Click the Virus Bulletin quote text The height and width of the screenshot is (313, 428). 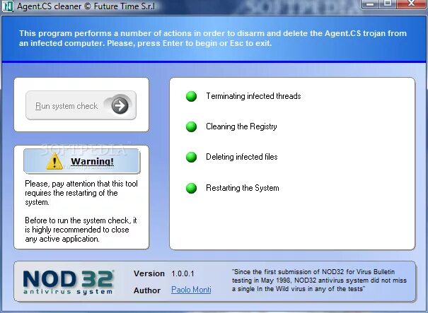(319, 280)
